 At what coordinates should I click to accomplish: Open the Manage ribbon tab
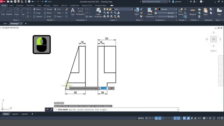[47, 6]
